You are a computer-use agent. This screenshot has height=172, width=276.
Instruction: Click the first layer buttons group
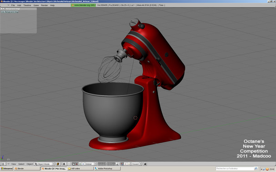(102, 164)
